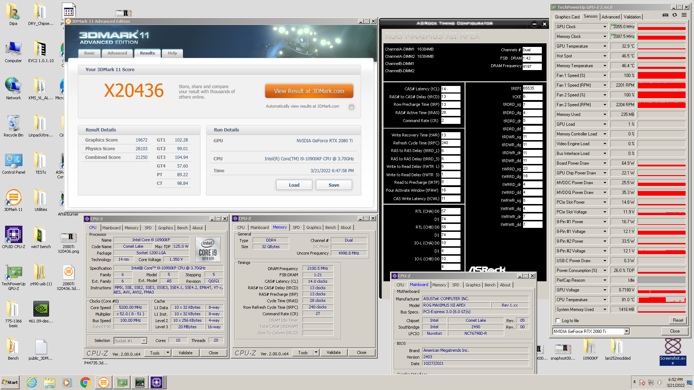Open Windows Explorer from the taskbar
694x390 pixels.
tap(50, 382)
